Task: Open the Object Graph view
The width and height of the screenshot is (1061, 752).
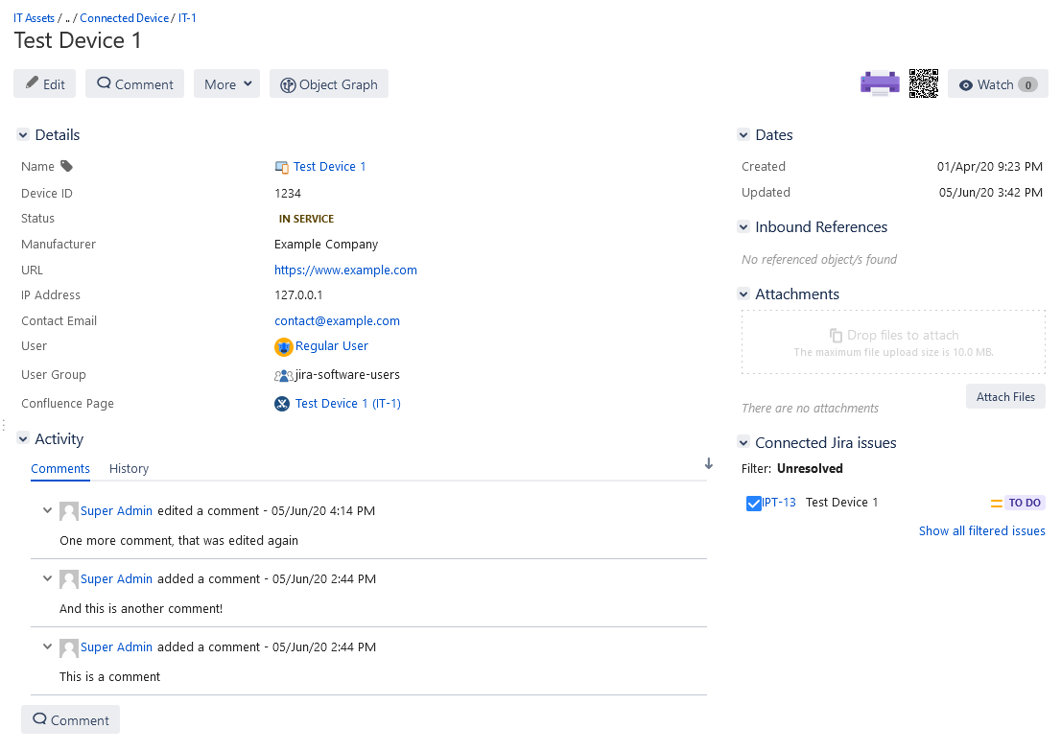Action: coord(329,84)
